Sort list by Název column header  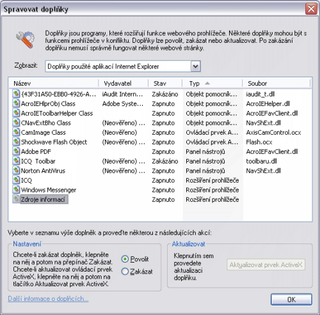[x=53, y=83]
